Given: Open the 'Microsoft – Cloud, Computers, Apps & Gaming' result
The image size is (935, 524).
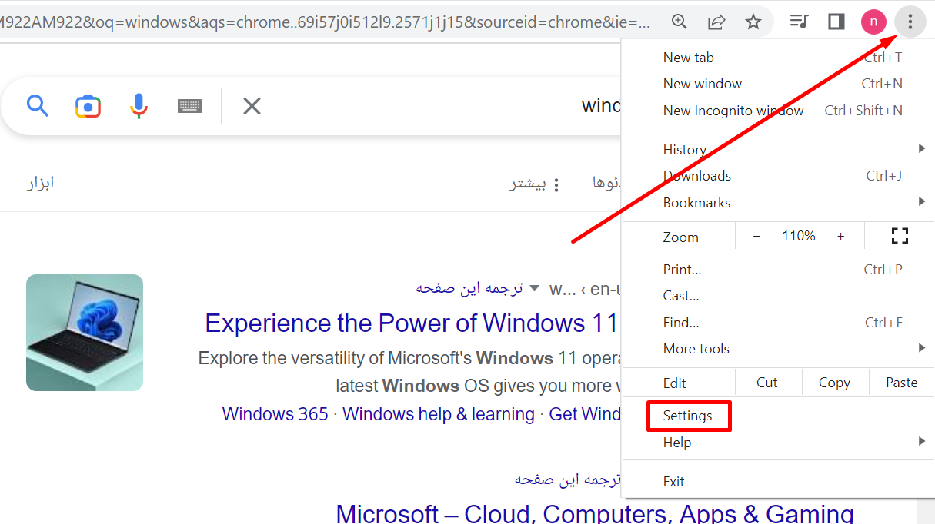Looking at the screenshot, I should click(x=595, y=513).
